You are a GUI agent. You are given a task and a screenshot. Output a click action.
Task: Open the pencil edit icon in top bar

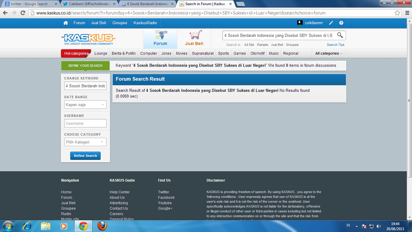(331, 23)
